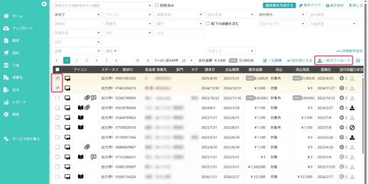Toggle 配下の組織を含む checkbox
This screenshot has height=184, width=369.
(208, 24)
